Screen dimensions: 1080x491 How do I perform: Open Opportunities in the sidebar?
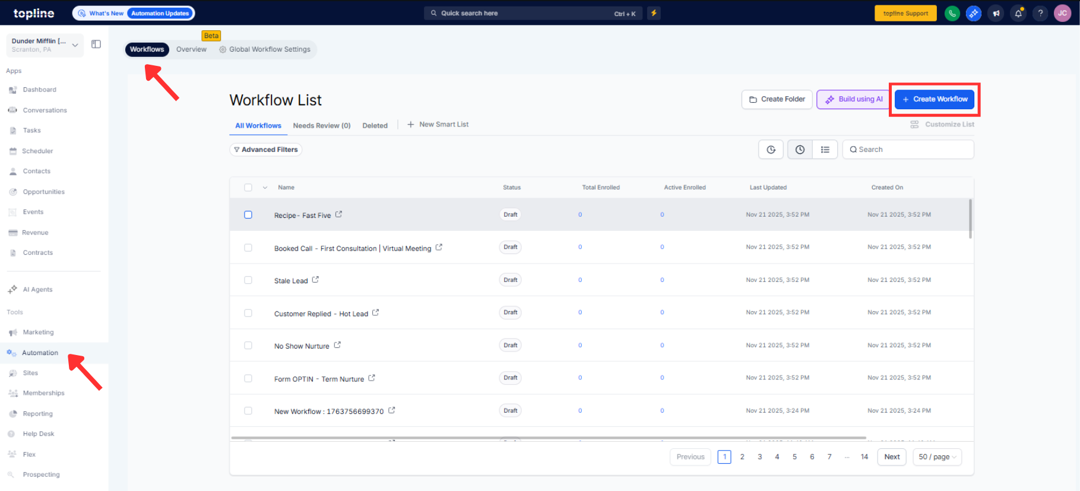pos(43,192)
